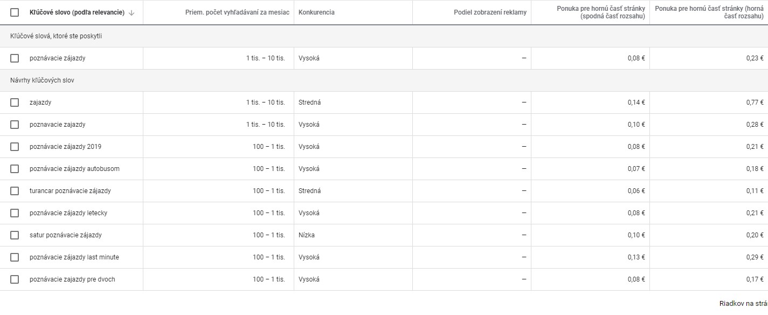Image resolution: width=768 pixels, height=315 pixels.
Task: Click the sort arrow next to Kľúčové slovo
Action: point(132,12)
